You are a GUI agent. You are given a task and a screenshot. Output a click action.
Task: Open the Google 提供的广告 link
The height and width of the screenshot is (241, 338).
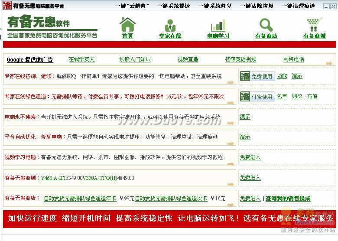pos(30,60)
